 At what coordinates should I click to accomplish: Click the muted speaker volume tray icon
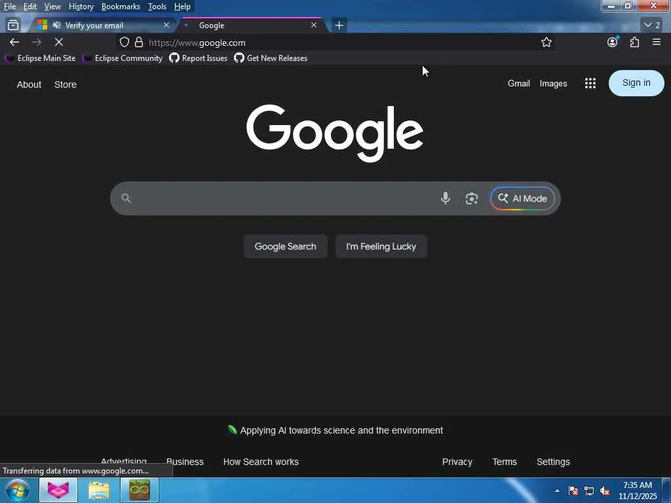[605, 491]
